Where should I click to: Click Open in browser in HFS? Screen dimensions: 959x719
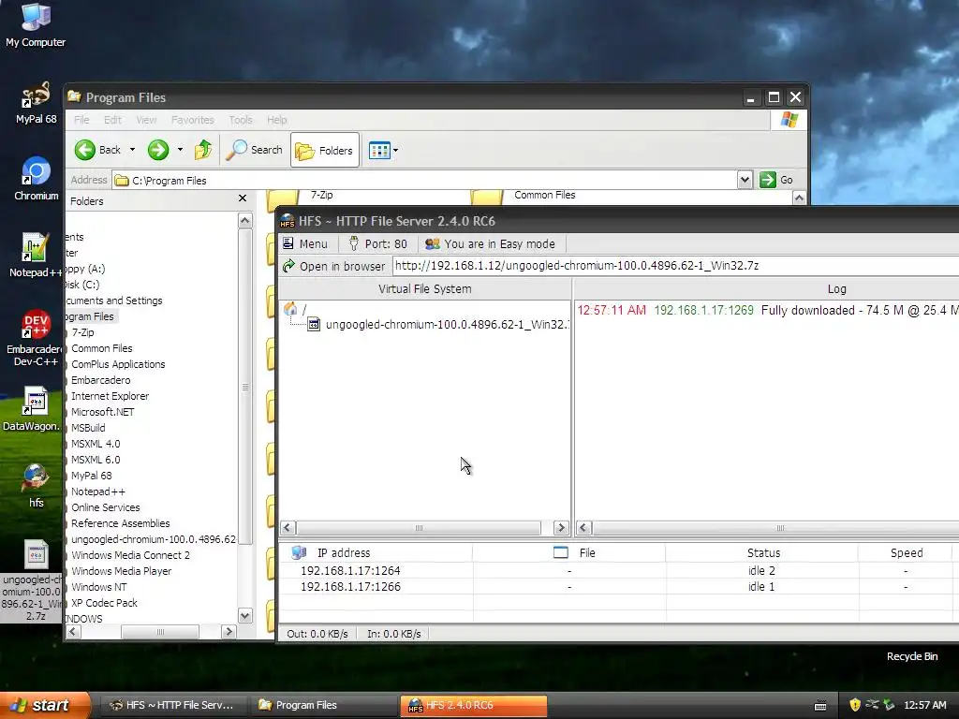tap(334, 266)
